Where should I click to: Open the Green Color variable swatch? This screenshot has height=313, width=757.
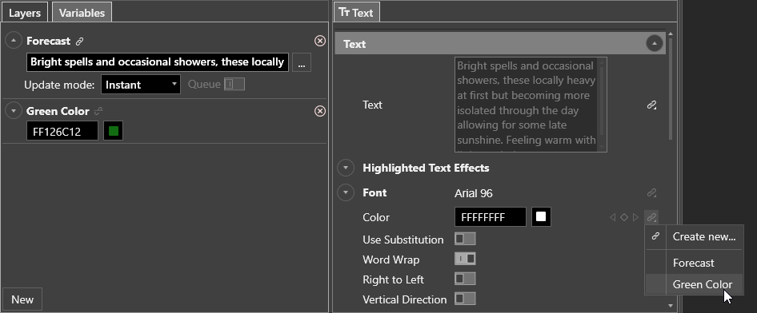[x=114, y=131]
